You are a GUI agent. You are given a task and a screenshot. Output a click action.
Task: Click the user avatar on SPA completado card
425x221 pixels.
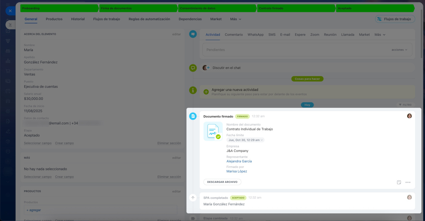(409, 197)
